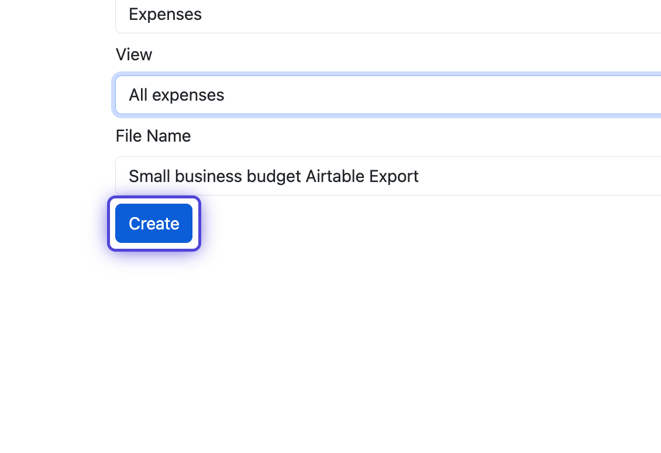
Task: Focus the File Name input field
Action: (388, 176)
